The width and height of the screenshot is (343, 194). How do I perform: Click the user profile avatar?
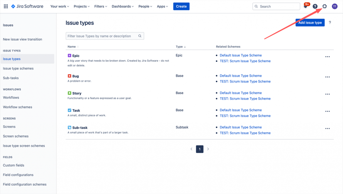tap(335, 7)
